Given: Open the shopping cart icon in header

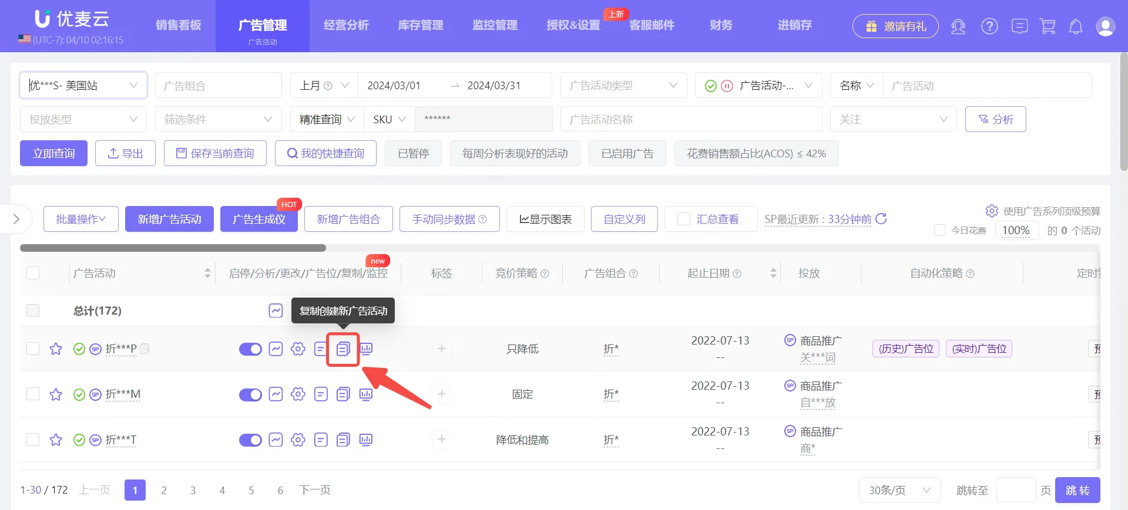Looking at the screenshot, I should 1048,26.
